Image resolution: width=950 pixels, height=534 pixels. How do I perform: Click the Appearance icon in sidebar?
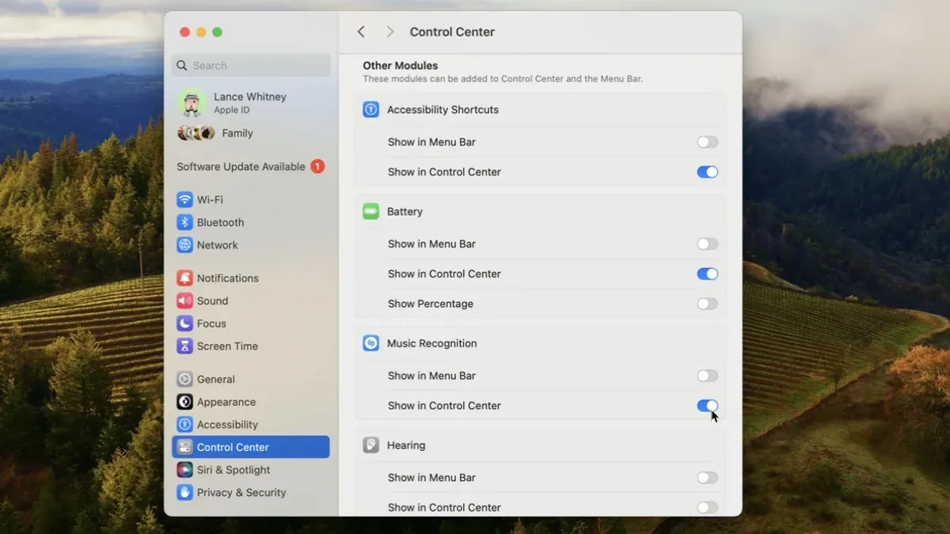[x=184, y=402]
